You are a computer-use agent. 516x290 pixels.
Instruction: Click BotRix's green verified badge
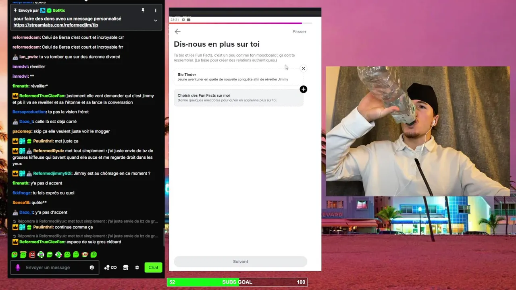coord(49,10)
